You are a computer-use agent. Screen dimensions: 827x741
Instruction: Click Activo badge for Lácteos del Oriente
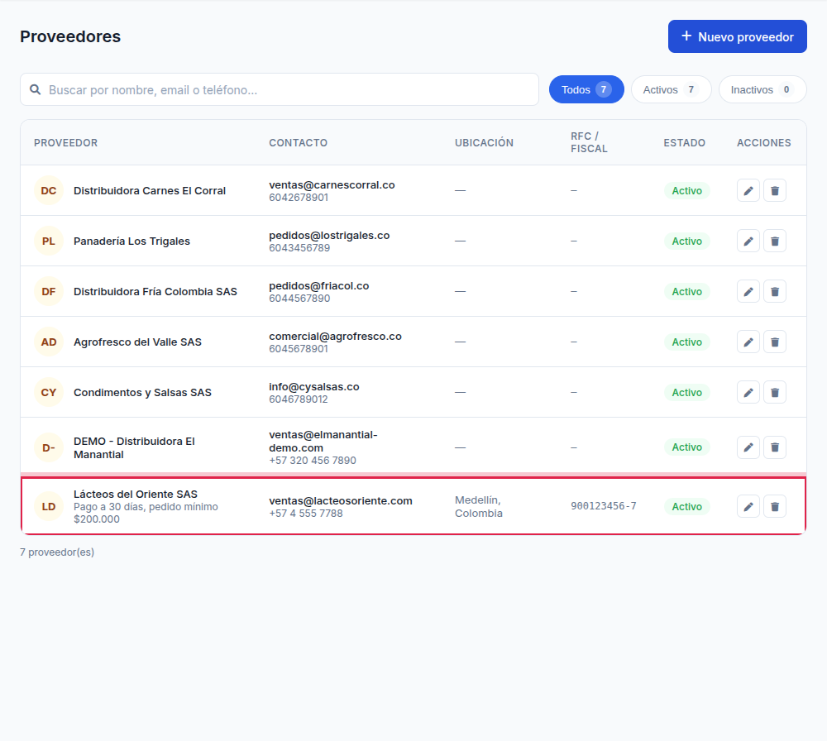[686, 506]
